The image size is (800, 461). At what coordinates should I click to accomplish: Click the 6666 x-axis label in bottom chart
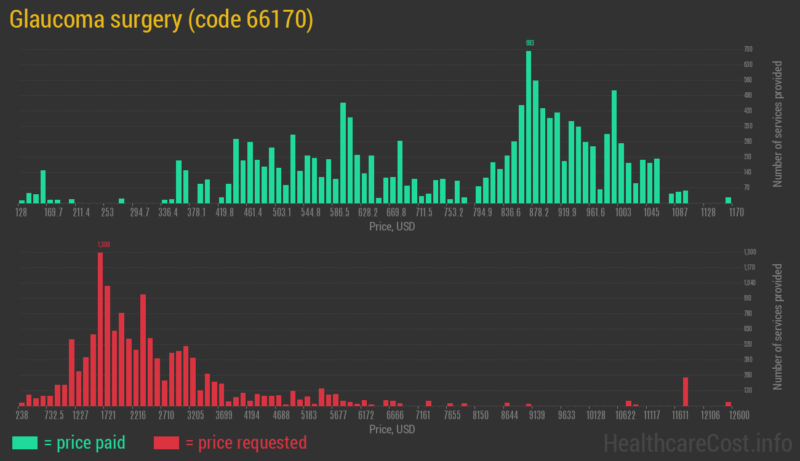tap(394, 416)
